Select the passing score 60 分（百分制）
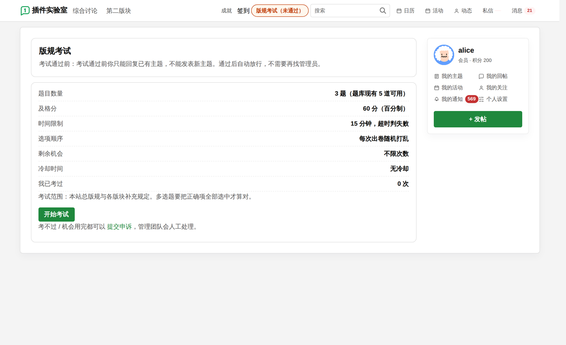The height and width of the screenshot is (345, 566). click(x=386, y=109)
